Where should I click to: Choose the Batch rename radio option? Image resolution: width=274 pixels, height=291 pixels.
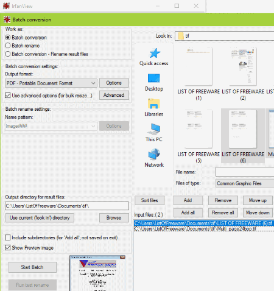click(8, 46)
